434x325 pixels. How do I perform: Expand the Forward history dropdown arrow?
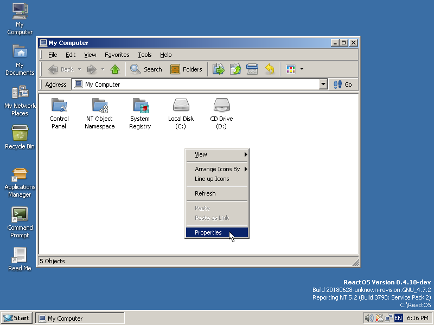tap(103, 69)
